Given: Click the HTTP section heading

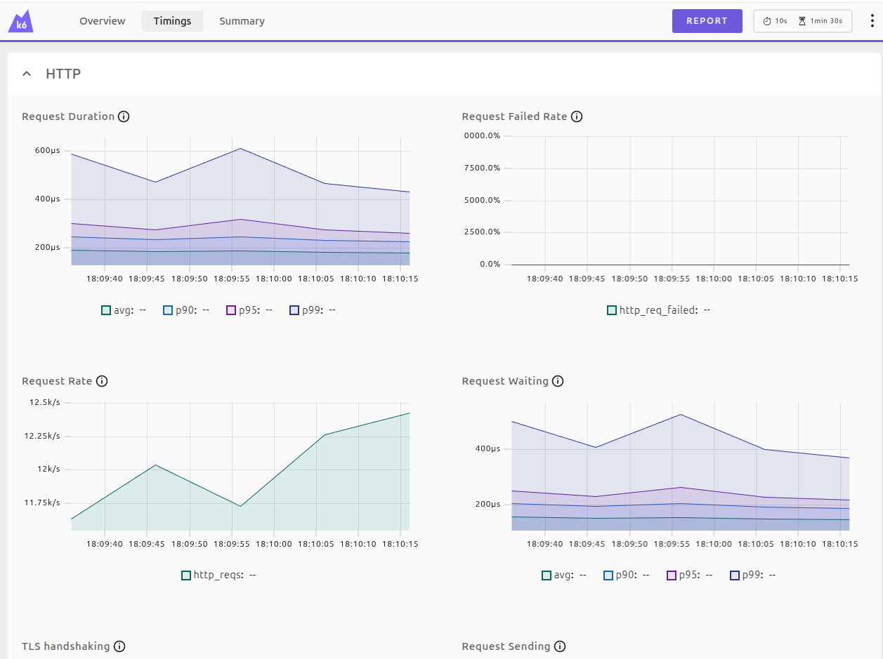Looking at the screenshot, I should coord(63,74).
